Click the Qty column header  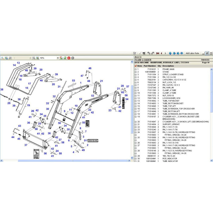[x=159, y=66]
